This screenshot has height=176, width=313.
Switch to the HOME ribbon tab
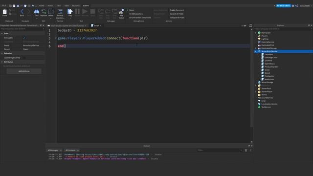coord(42,6)
